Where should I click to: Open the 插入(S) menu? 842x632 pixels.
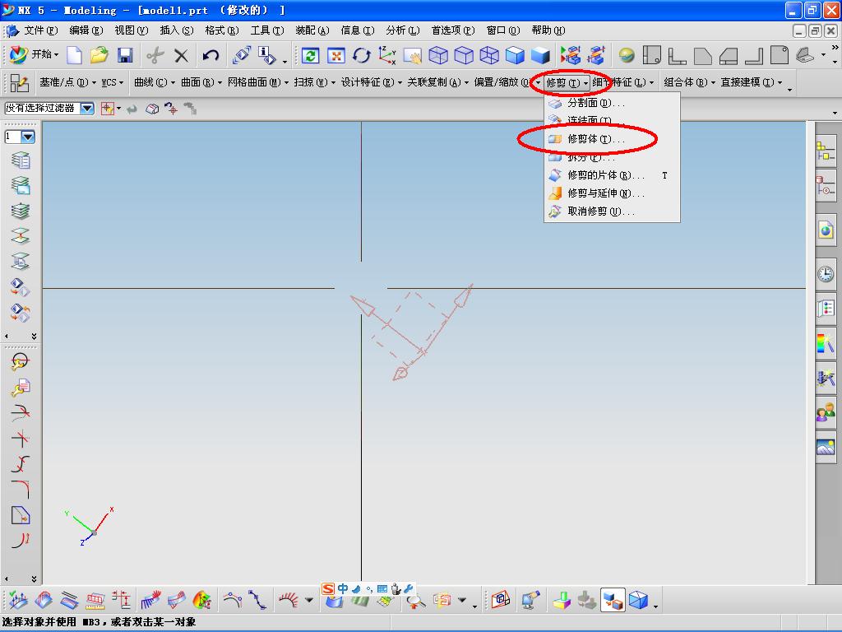[x=177, y=30]
